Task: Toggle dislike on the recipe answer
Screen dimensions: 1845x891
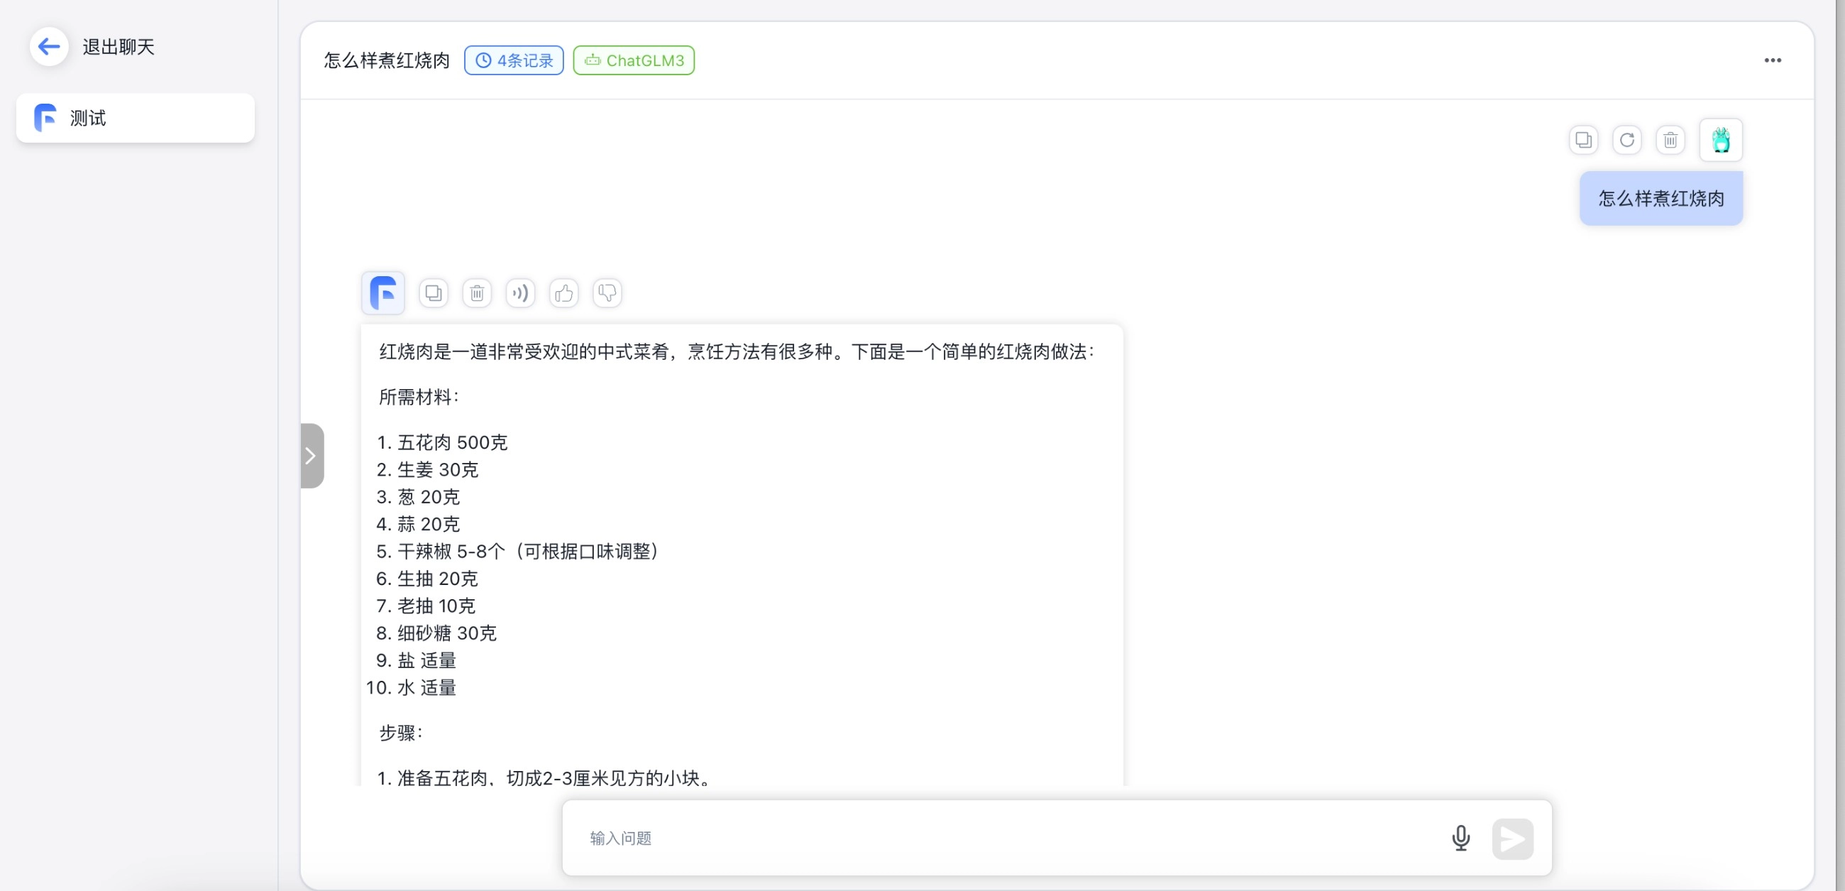Action: point(607,293)
